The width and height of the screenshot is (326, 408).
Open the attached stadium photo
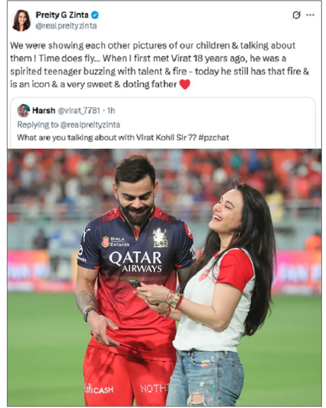pyautogui.click(x=164, y=277)
